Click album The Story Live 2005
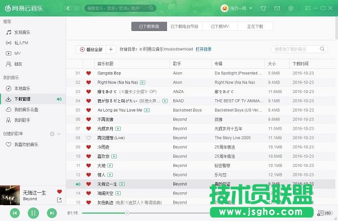Viewport: 338px width, 221px height. pyautogui.click(x=232, y=138)
